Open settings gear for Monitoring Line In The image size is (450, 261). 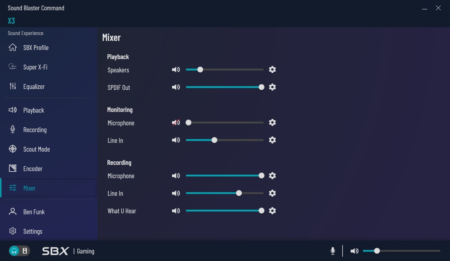tap(272, 140)
